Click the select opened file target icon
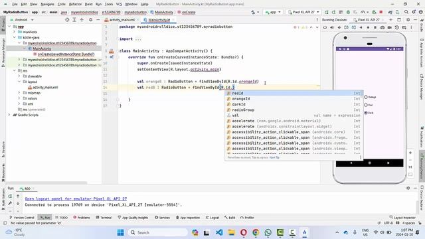Viewport: 425px width, 239px height. click(x=67, y=20)
